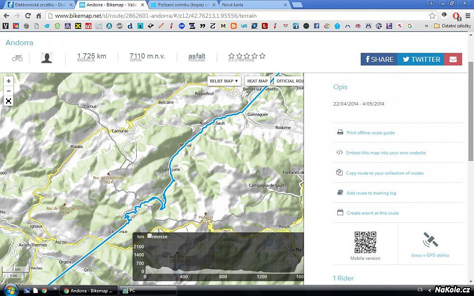Image resolution: width=474 pixels, height=296 pixels.
Task: Open the V bookmark icon
Action: pyautogui.click(x=5, y=26)
